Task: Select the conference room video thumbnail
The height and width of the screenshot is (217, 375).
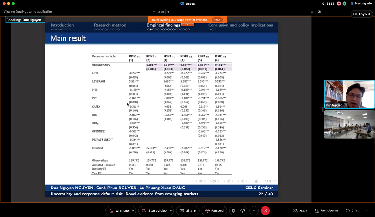Action: point(349,124)
